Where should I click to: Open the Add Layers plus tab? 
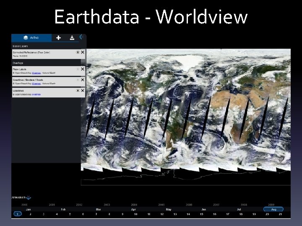[58, 38]
